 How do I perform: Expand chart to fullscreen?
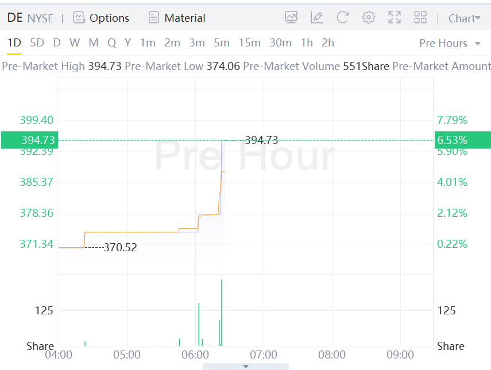[395, 18]
